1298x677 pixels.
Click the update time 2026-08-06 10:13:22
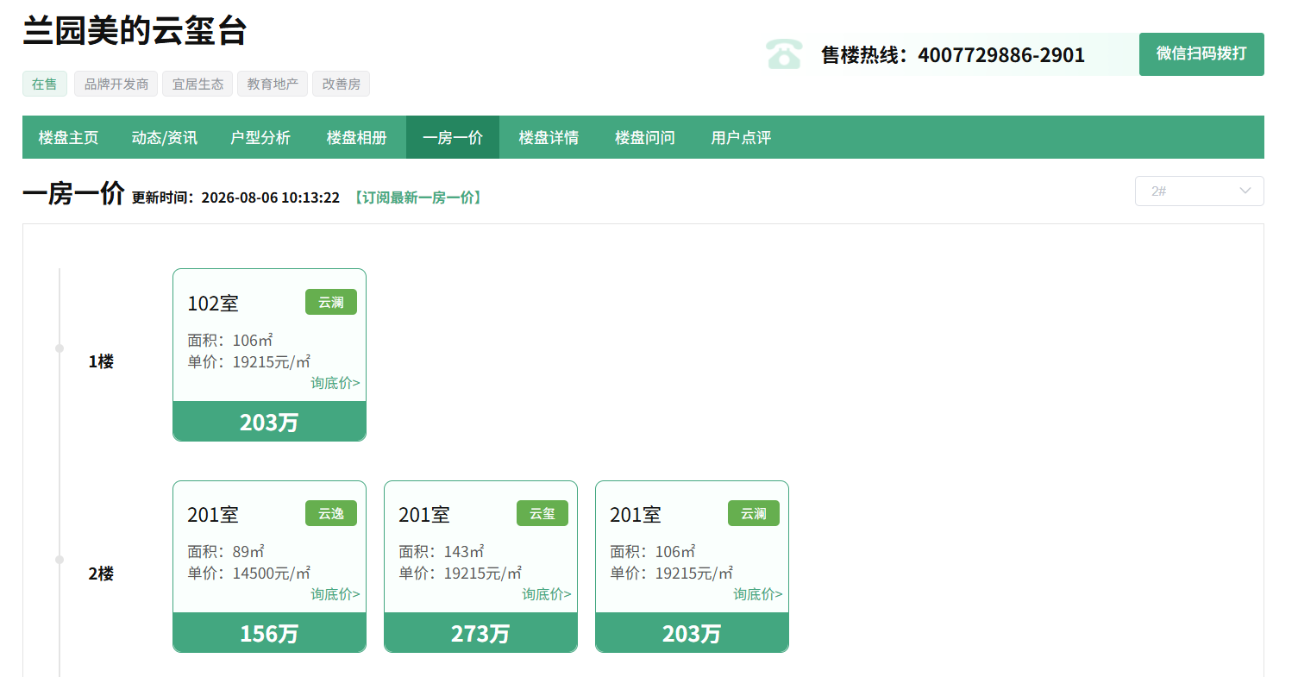(271, 197)
